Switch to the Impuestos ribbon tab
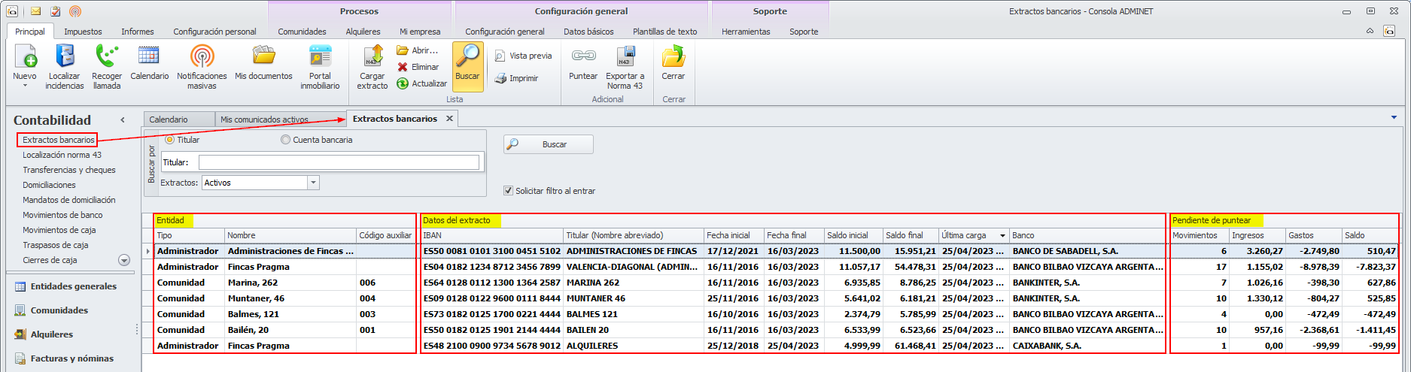This screenshot has height=372, width=1411. tap(83, 32)
